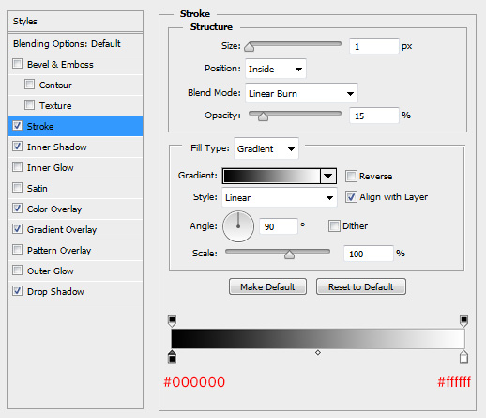Uncheck the Color Overlay checkbox

click(17, 209)
